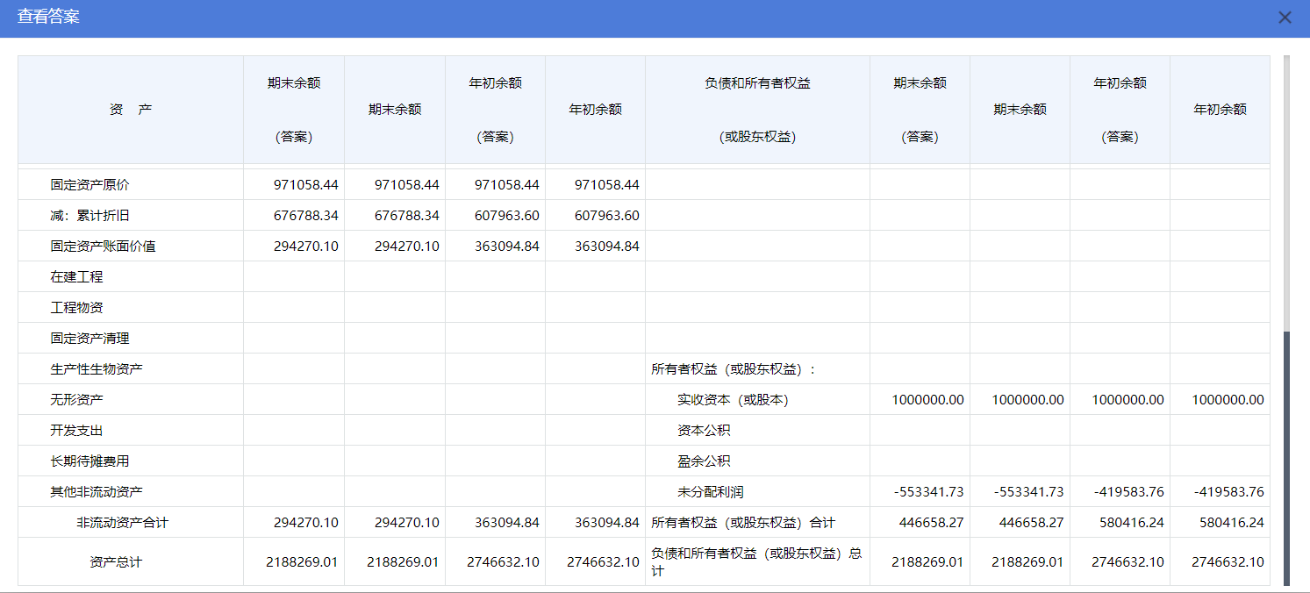Click the 非流动资产合计 row label
This screenshot has width=1310, height=593.
point(122,523)
